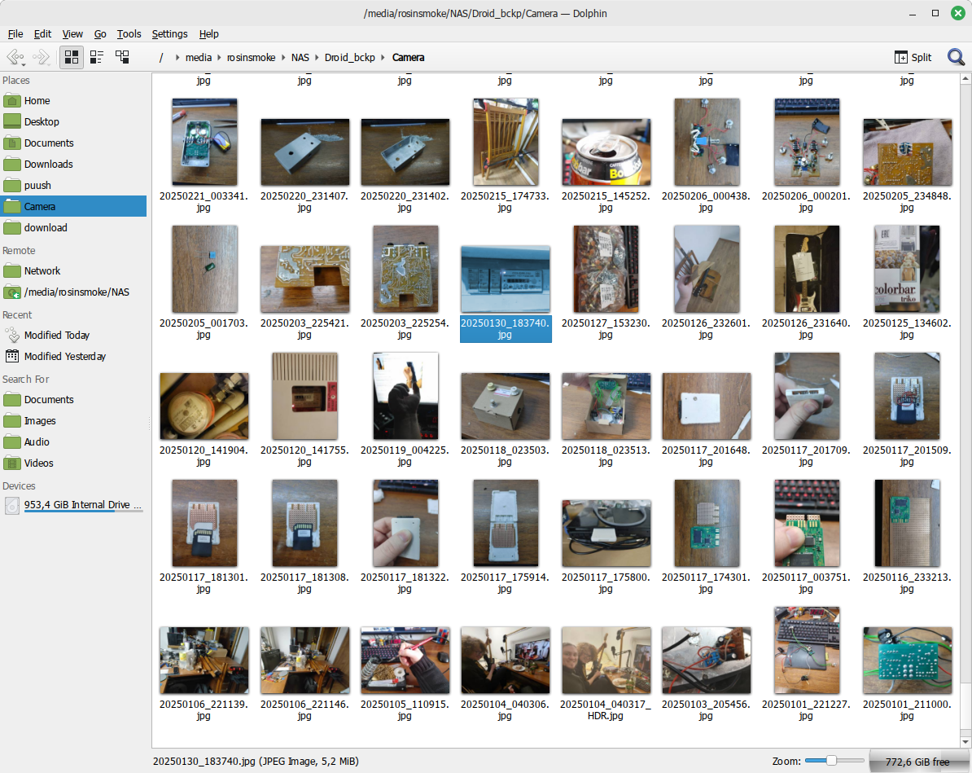972x773 pixels.
Task: Click 772,6 GiB free space bar
Action: click(x=917, y=762)
